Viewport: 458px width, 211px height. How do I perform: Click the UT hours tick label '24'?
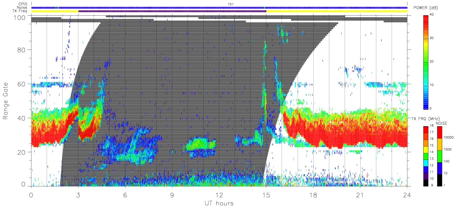[407, 195]
